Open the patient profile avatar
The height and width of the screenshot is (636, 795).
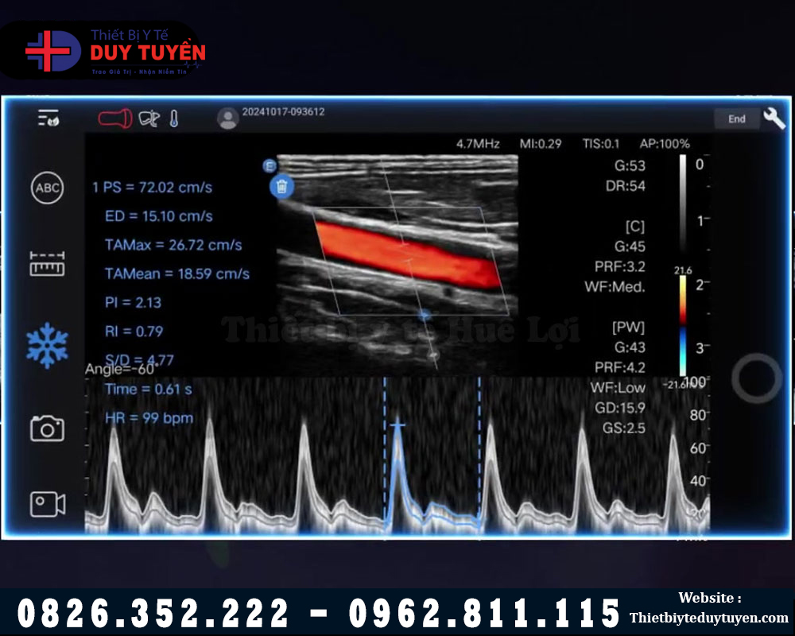point(228,118)
